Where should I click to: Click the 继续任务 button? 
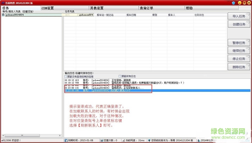coord(239,51)
